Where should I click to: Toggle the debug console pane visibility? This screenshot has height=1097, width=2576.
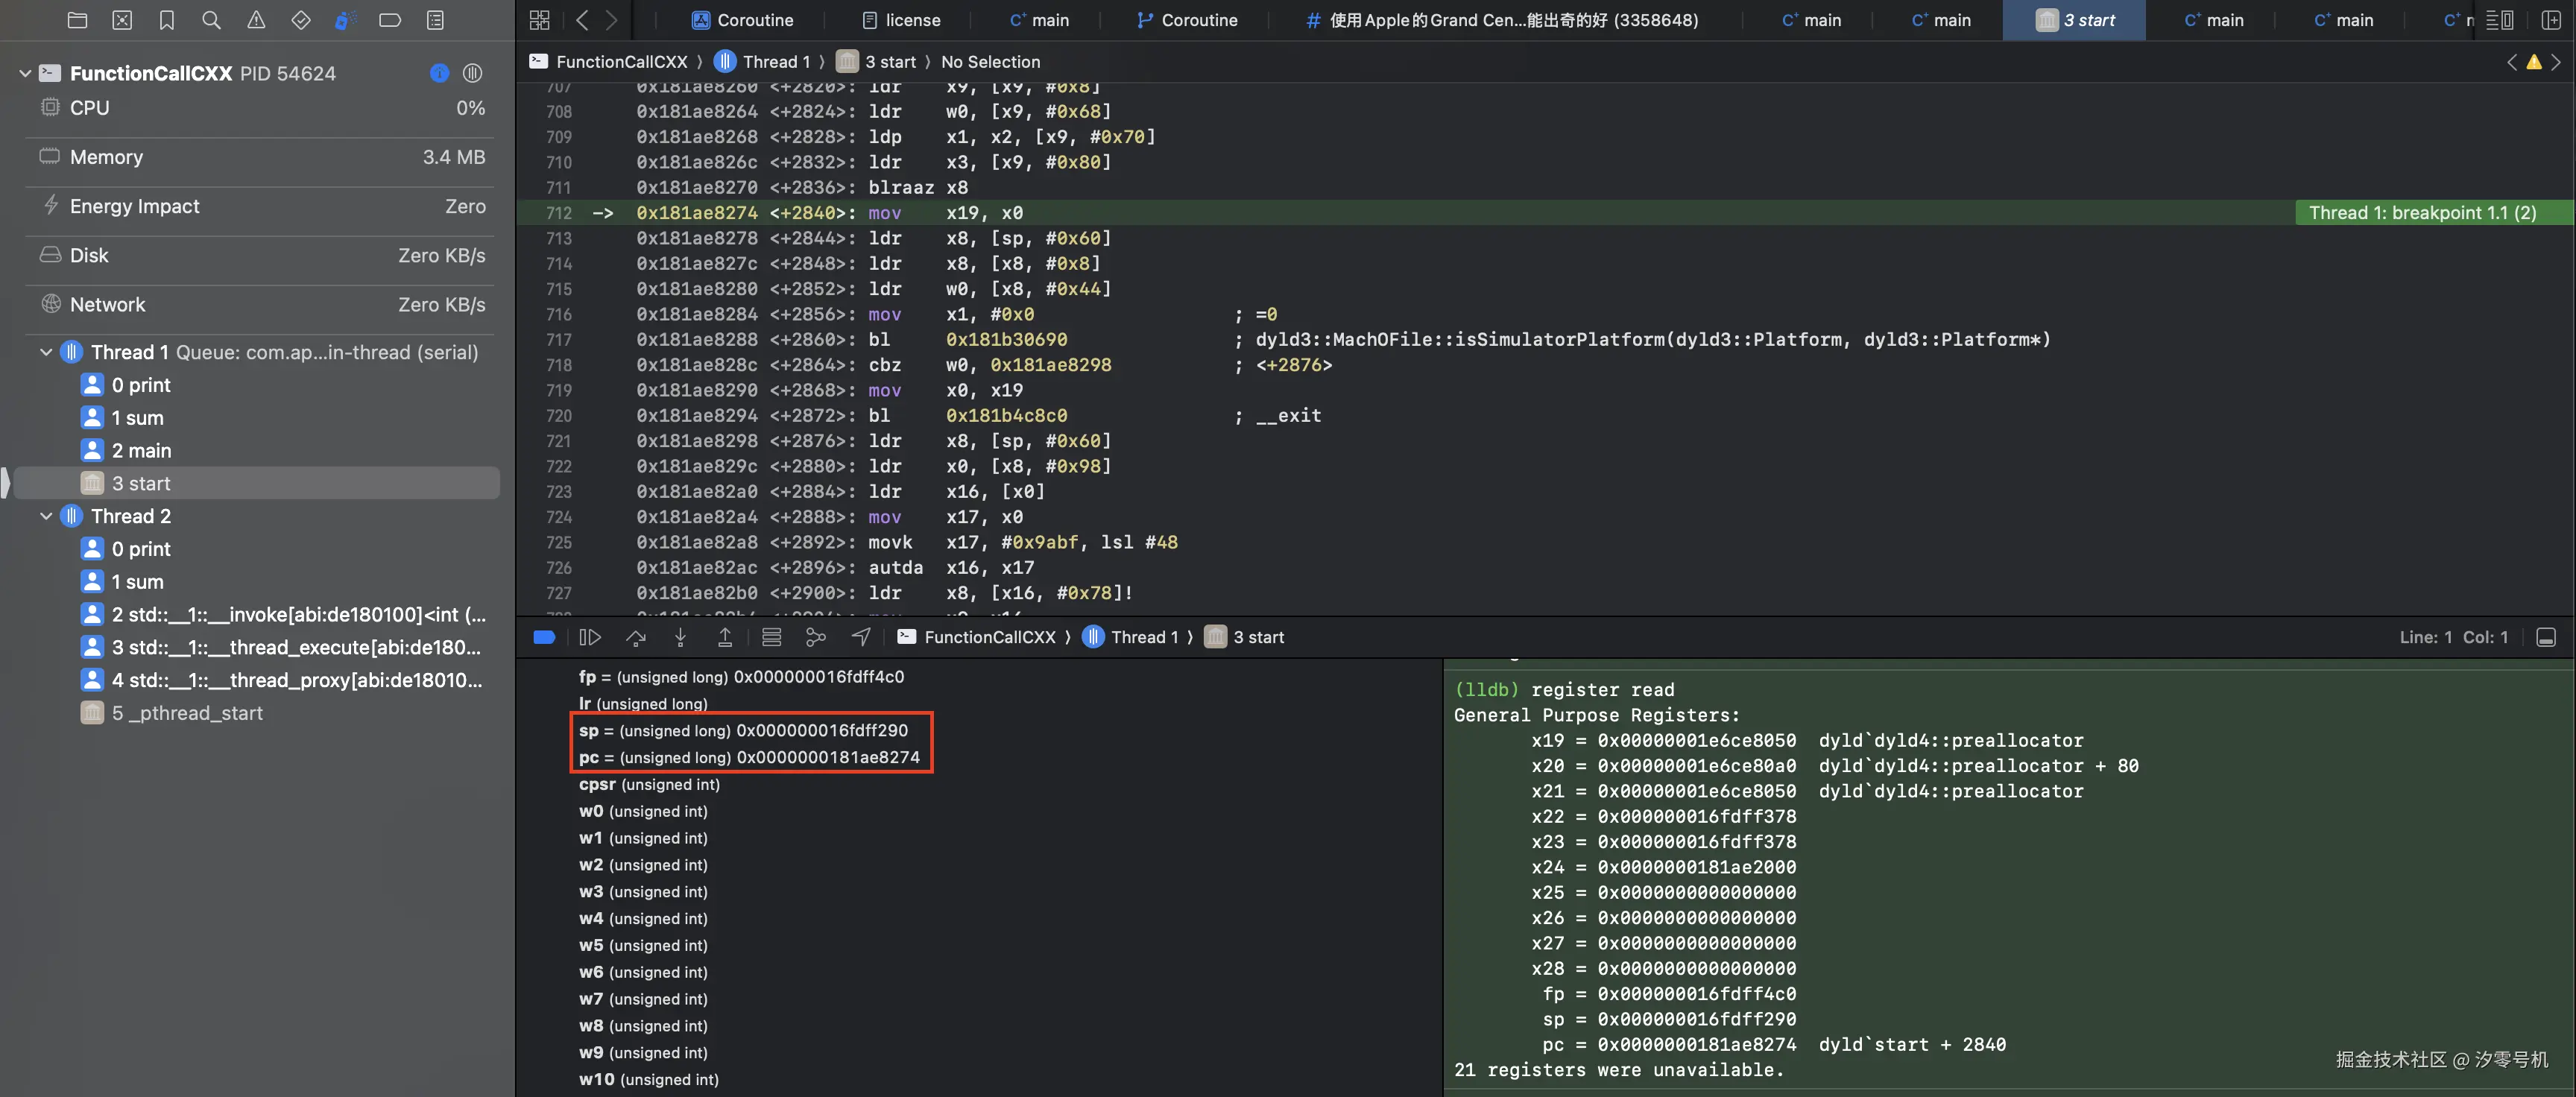[2546, 637]
